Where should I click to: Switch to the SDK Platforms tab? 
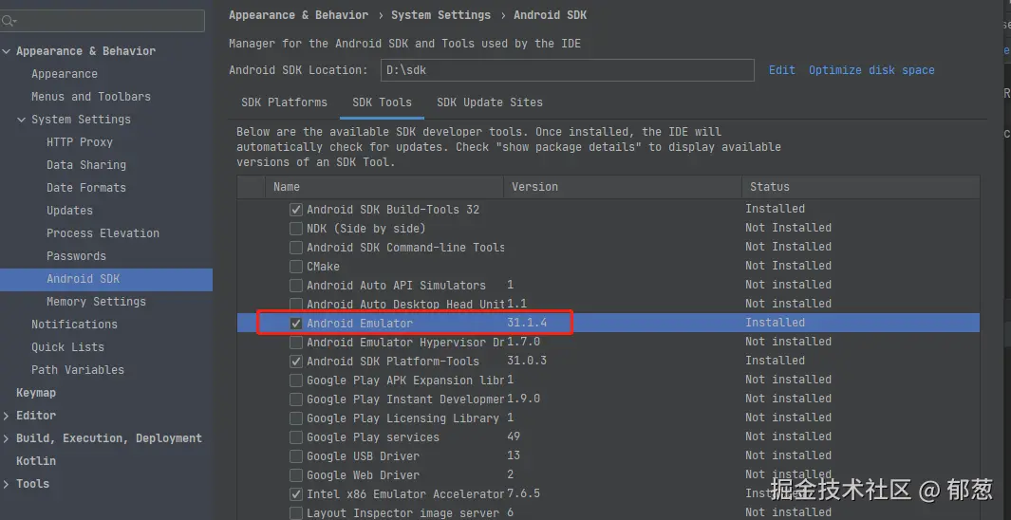click(x=285, y=102)
